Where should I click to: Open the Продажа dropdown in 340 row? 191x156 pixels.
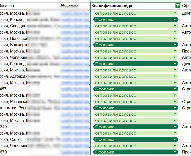coord(175,127)
